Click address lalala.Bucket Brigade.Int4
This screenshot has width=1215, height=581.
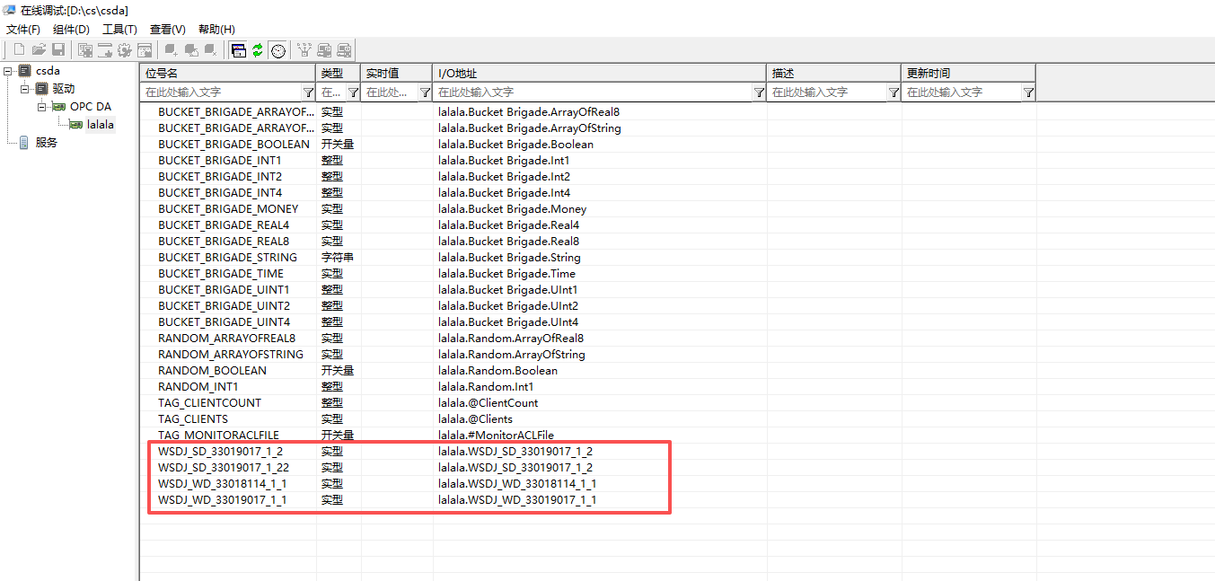504,193
